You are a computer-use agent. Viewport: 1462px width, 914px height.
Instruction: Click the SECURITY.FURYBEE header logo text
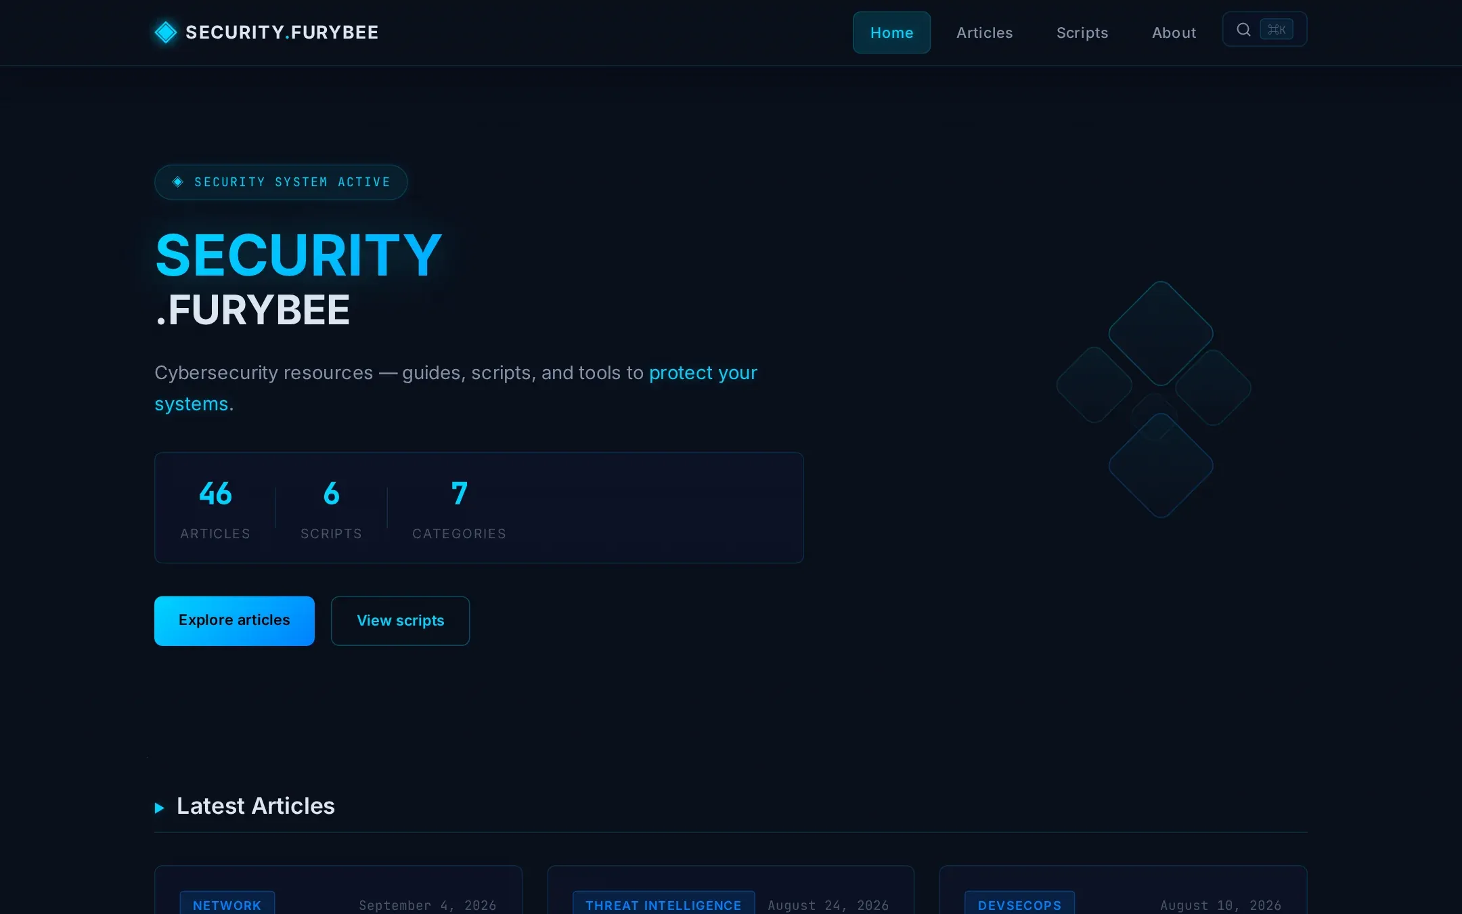(282, 32)
